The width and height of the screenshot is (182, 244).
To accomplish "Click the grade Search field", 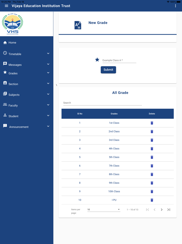I will 102,103.
